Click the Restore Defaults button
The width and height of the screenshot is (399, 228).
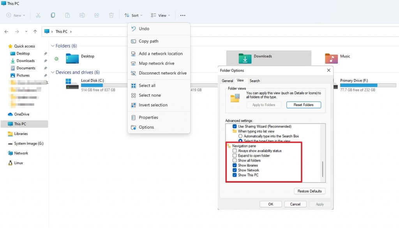click(x=309, y=191)
